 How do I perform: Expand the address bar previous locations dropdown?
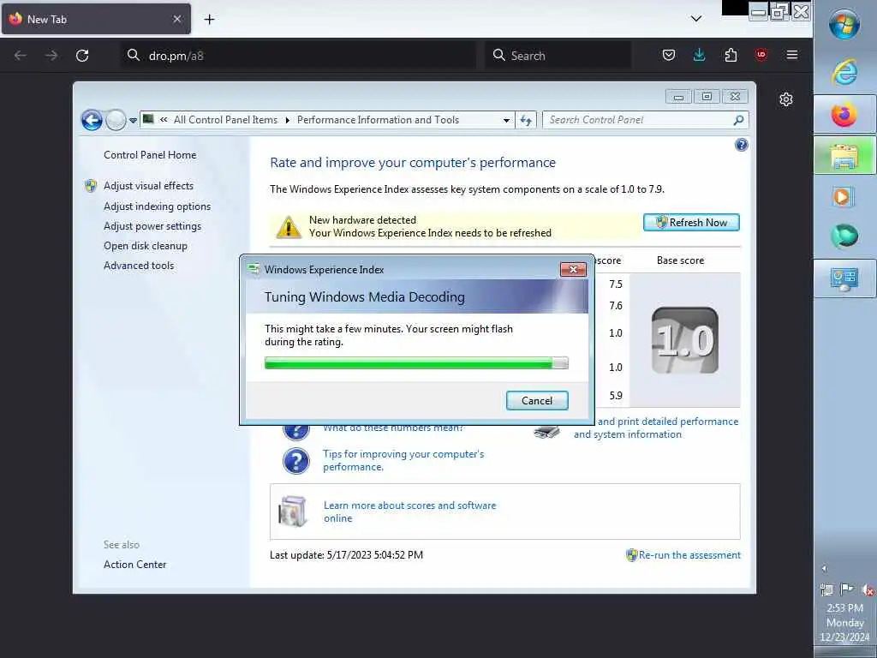click(506, 120)
